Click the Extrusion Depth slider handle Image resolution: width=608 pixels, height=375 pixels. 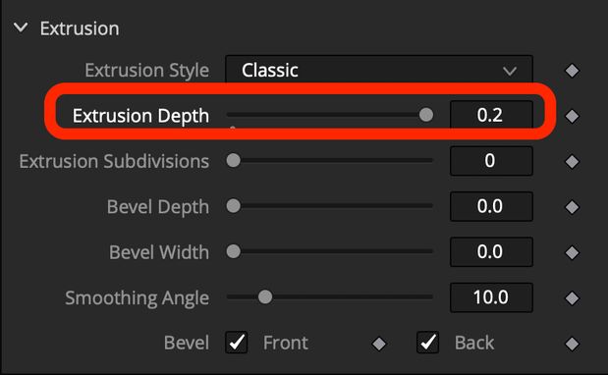(x=426, y=115)
